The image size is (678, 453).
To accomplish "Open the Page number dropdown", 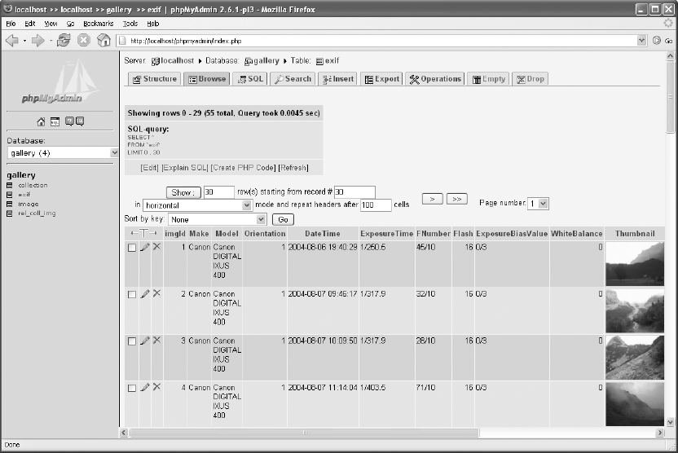I will [x=539, y=203].
